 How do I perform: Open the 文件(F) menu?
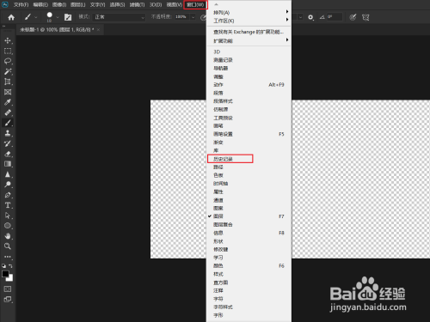click(21, 4)
